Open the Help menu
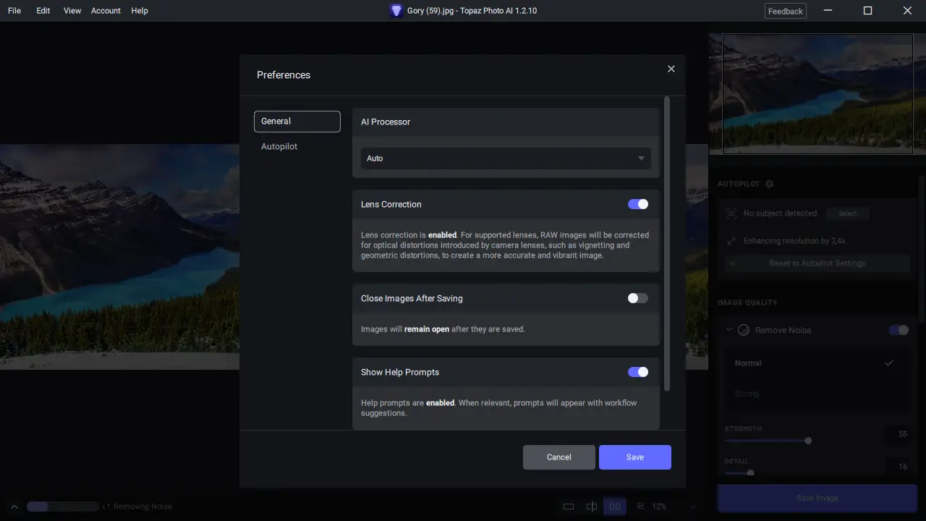926x521 pixels. 140,11
